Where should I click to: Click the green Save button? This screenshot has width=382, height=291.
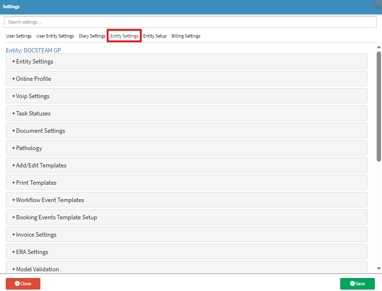pos(357,284)
